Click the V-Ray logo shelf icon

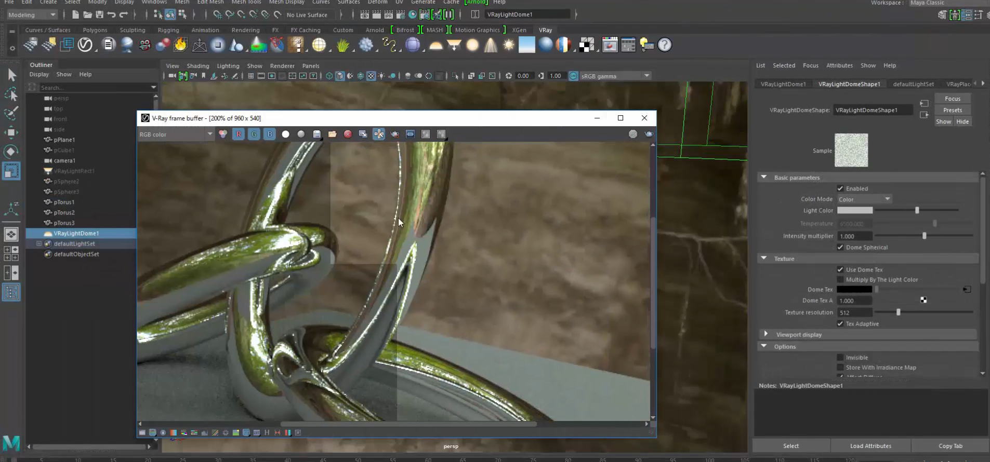85,45
